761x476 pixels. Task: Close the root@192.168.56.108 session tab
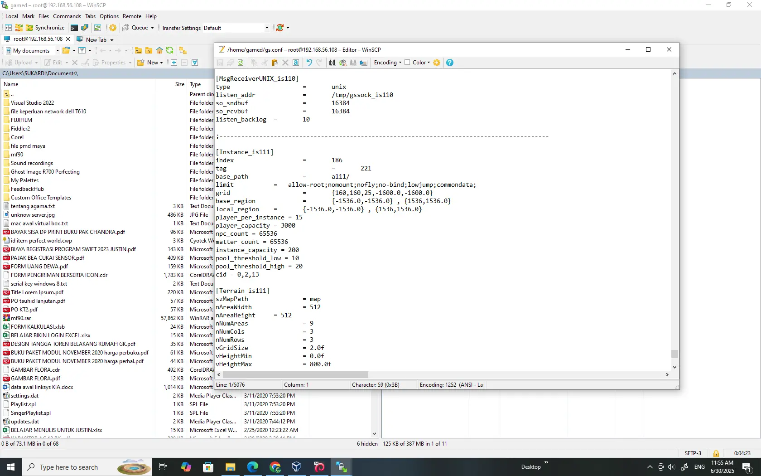coord(68,39)
